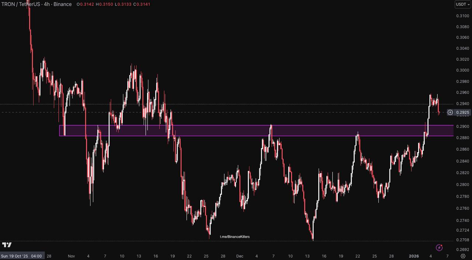Open chart settings via the hexagon gear icon
472x260 pixels.
pyautogui.click(x=463, y=256)
